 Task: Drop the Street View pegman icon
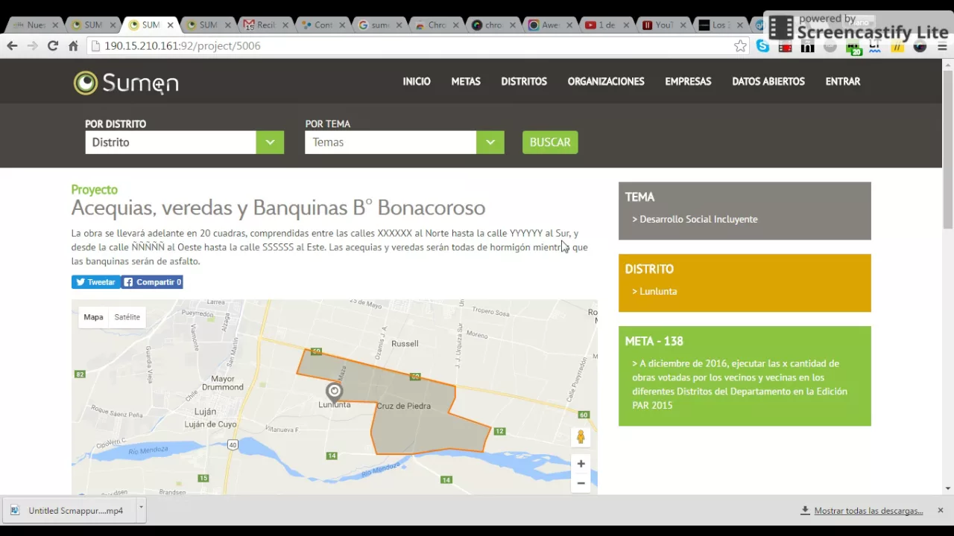pyautogui.click(x=581, y=437)
